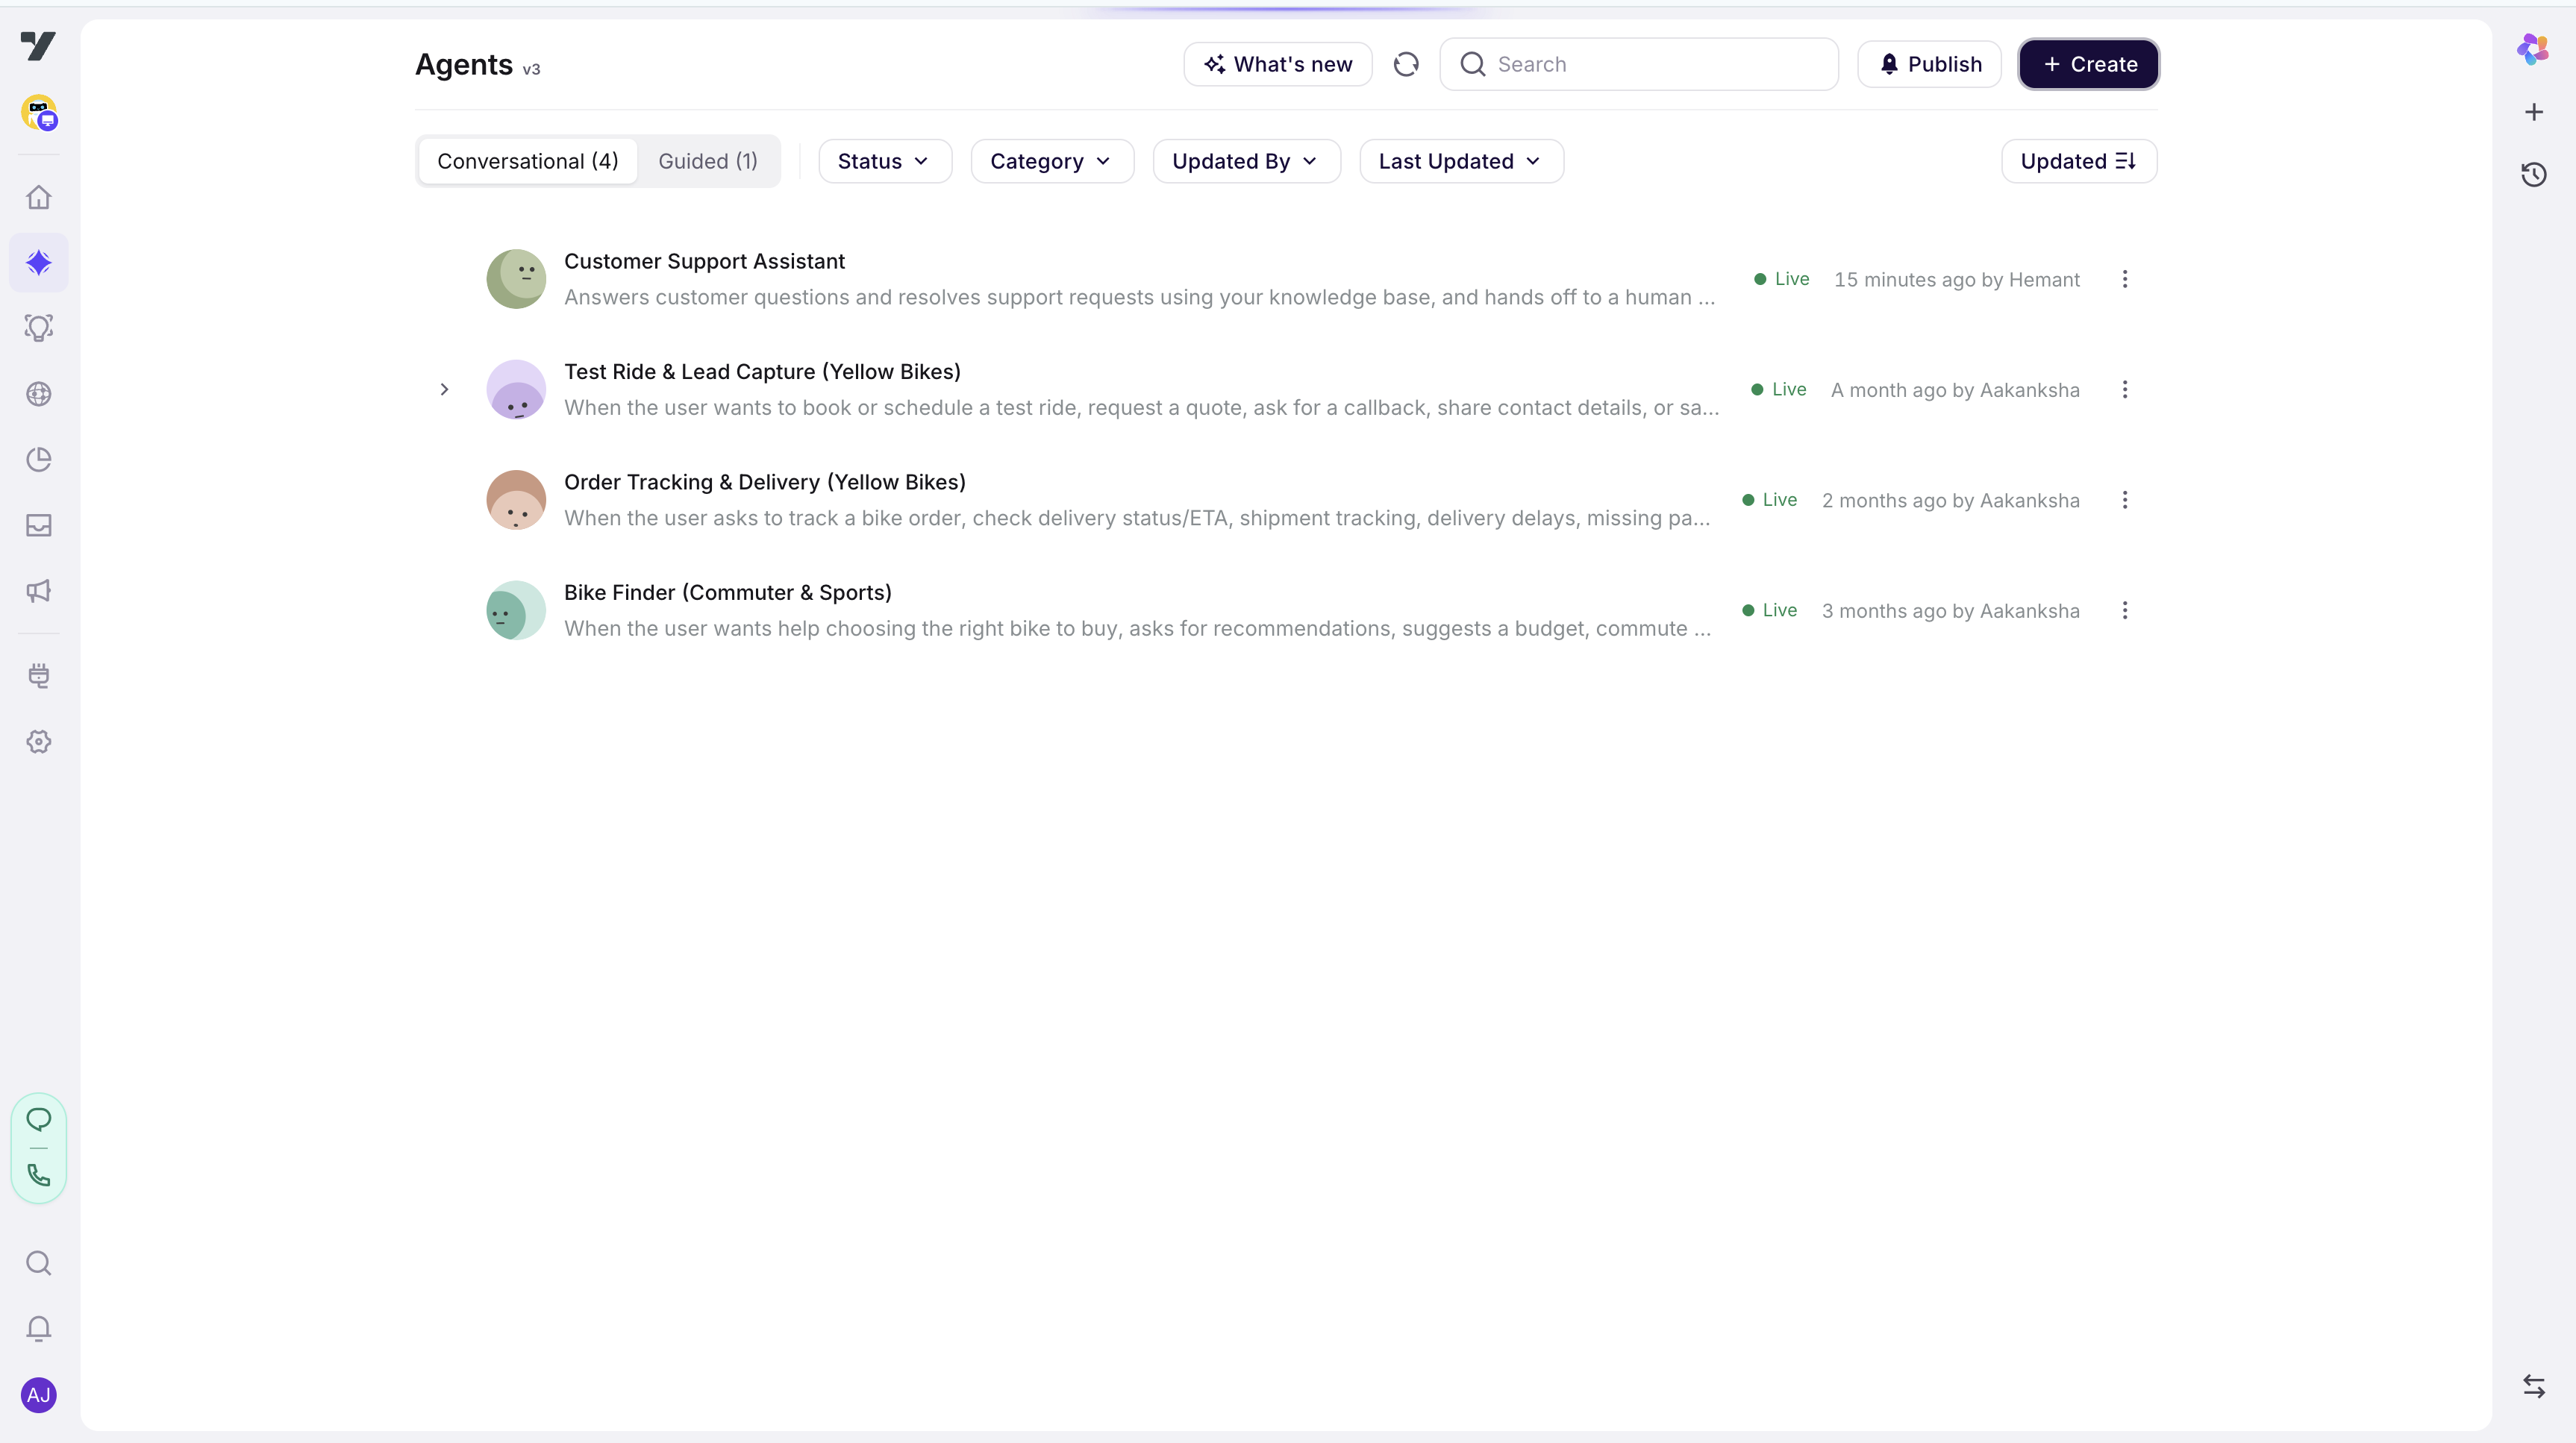Open the Agents sparkle icon in sidebar
The width and height of the screenshot is (2576, 1443).
[39, 263]
